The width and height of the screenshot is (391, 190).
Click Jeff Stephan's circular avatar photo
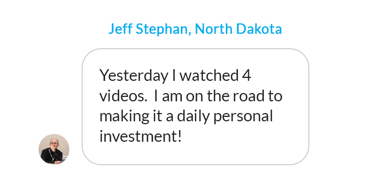click(x=54, y=149)
